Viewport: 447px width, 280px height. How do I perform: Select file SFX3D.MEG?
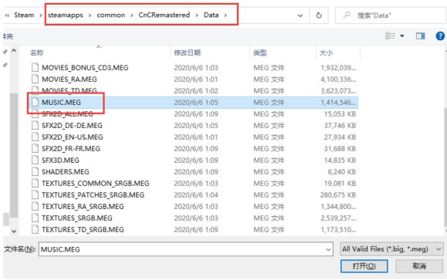pyautogui.click(x=60, y=160)
